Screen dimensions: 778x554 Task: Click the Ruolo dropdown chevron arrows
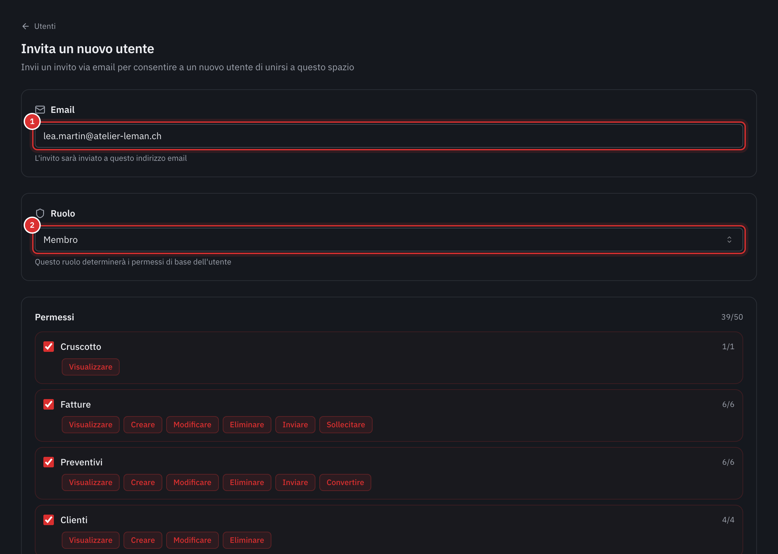tap(729, 240)
